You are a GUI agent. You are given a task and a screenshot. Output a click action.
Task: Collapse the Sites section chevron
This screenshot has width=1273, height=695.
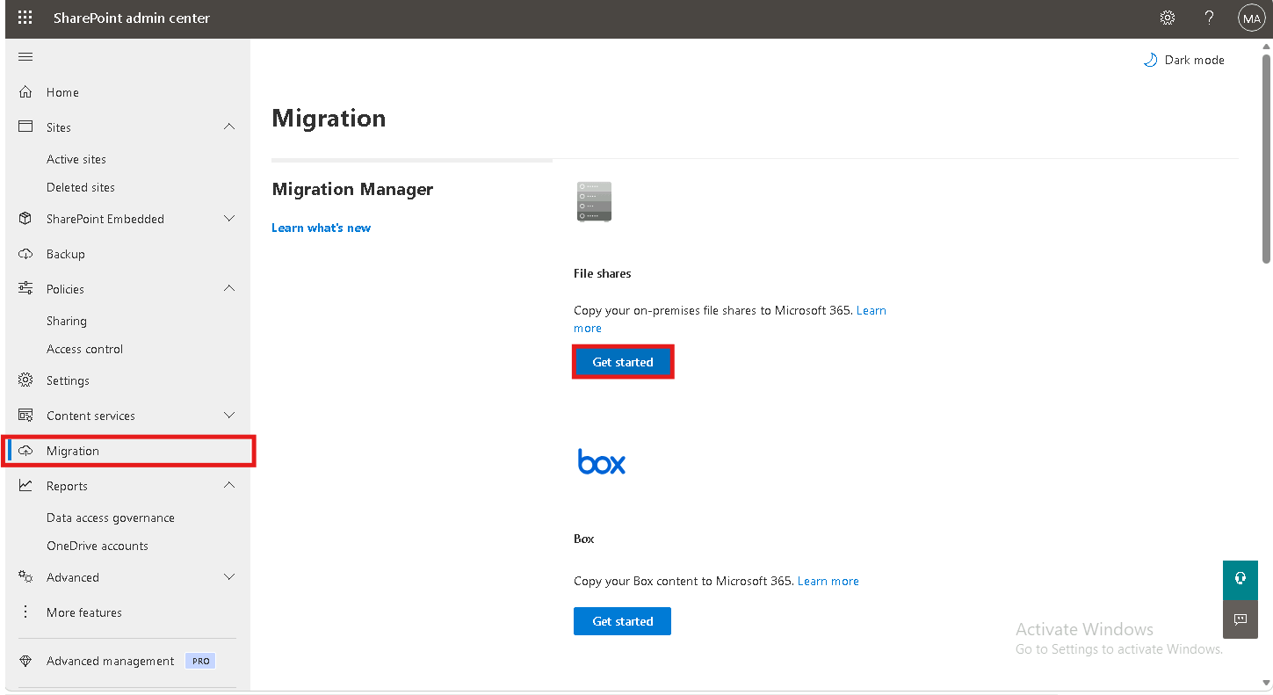coord(229,127)
